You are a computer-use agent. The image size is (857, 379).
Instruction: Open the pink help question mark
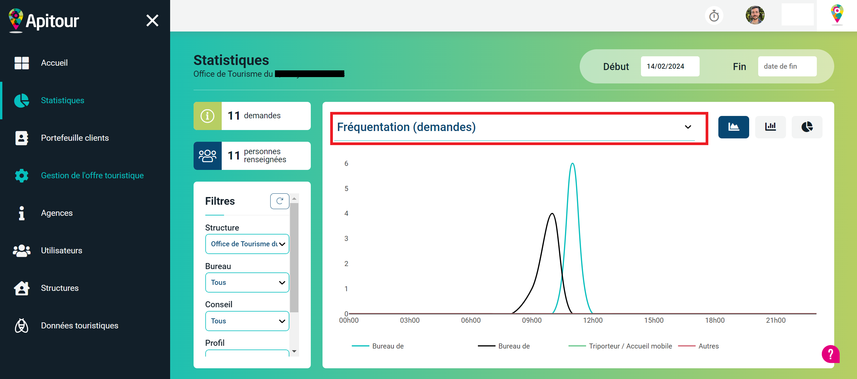click(x=831, y=354)
